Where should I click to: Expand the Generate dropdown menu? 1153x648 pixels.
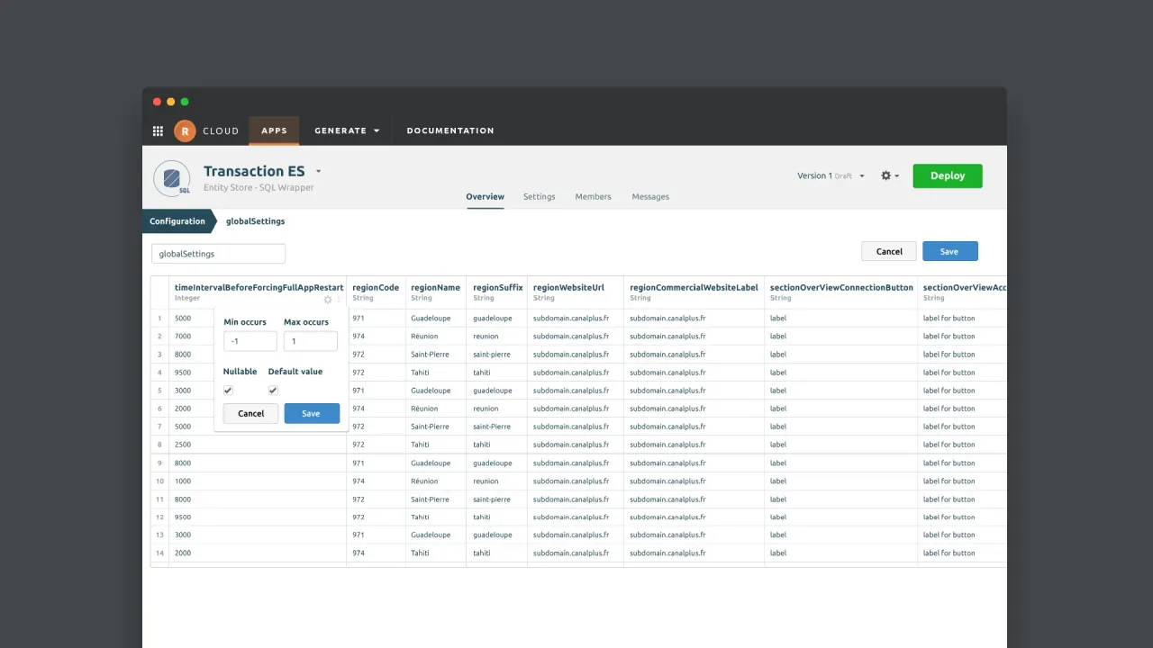pos(347,130)
